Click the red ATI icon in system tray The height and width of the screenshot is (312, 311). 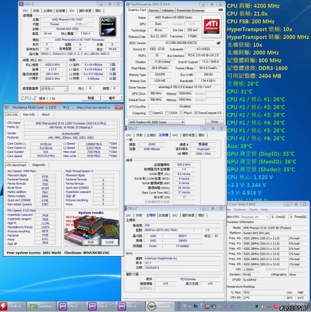tap(276, 307)
